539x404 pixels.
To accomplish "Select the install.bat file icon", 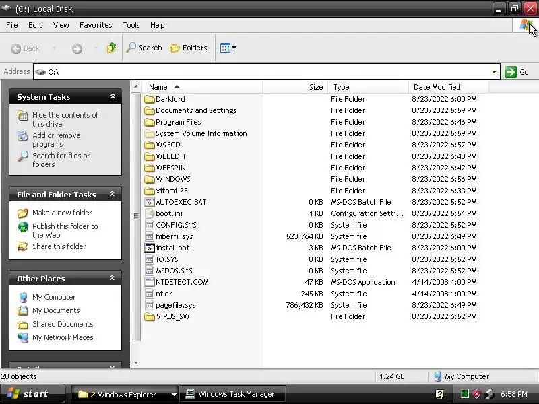I will [149, 248].
